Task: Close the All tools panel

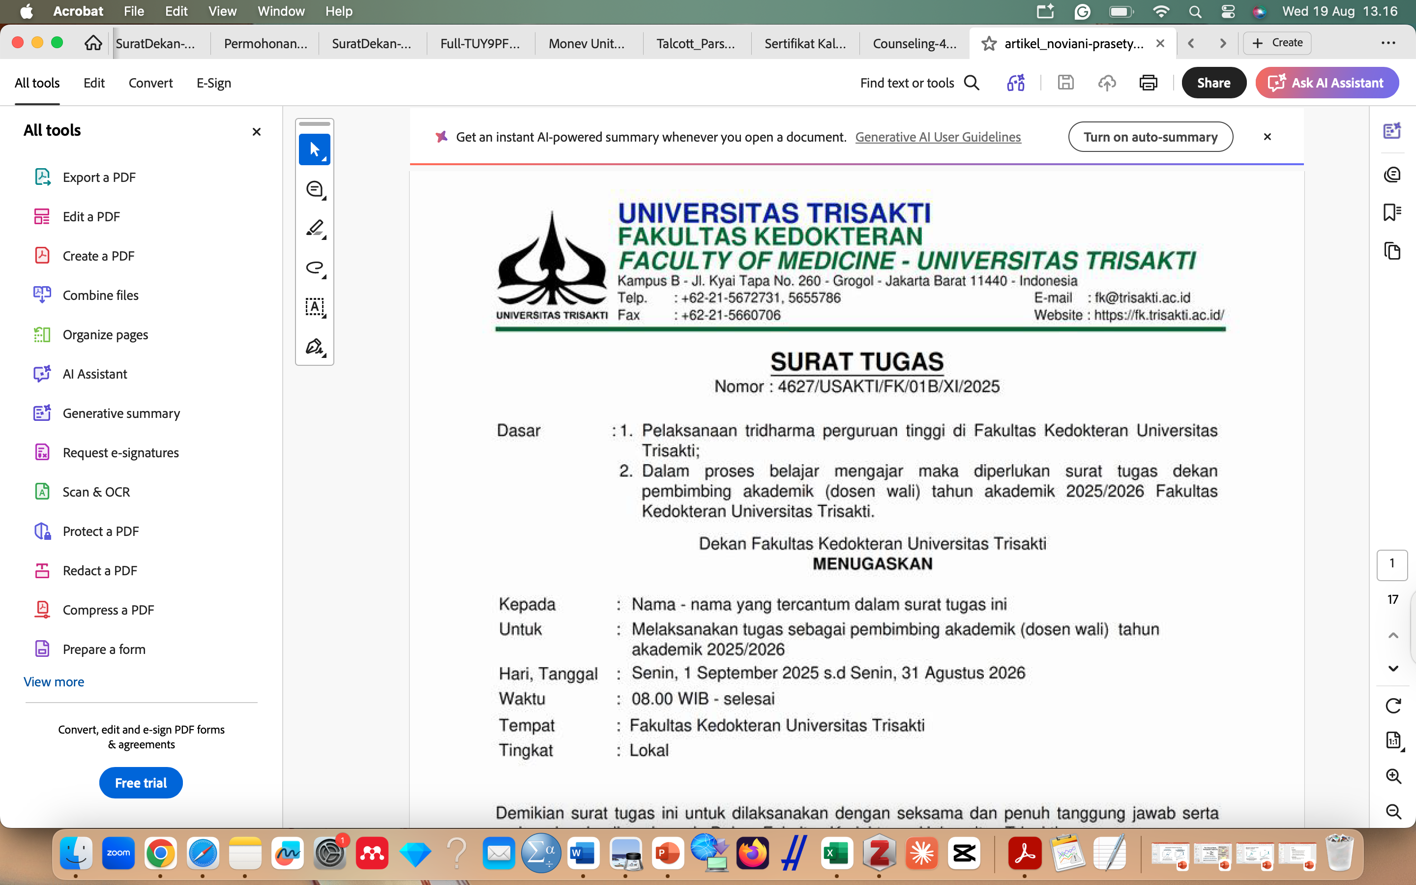Action: (x=256, y=132)
